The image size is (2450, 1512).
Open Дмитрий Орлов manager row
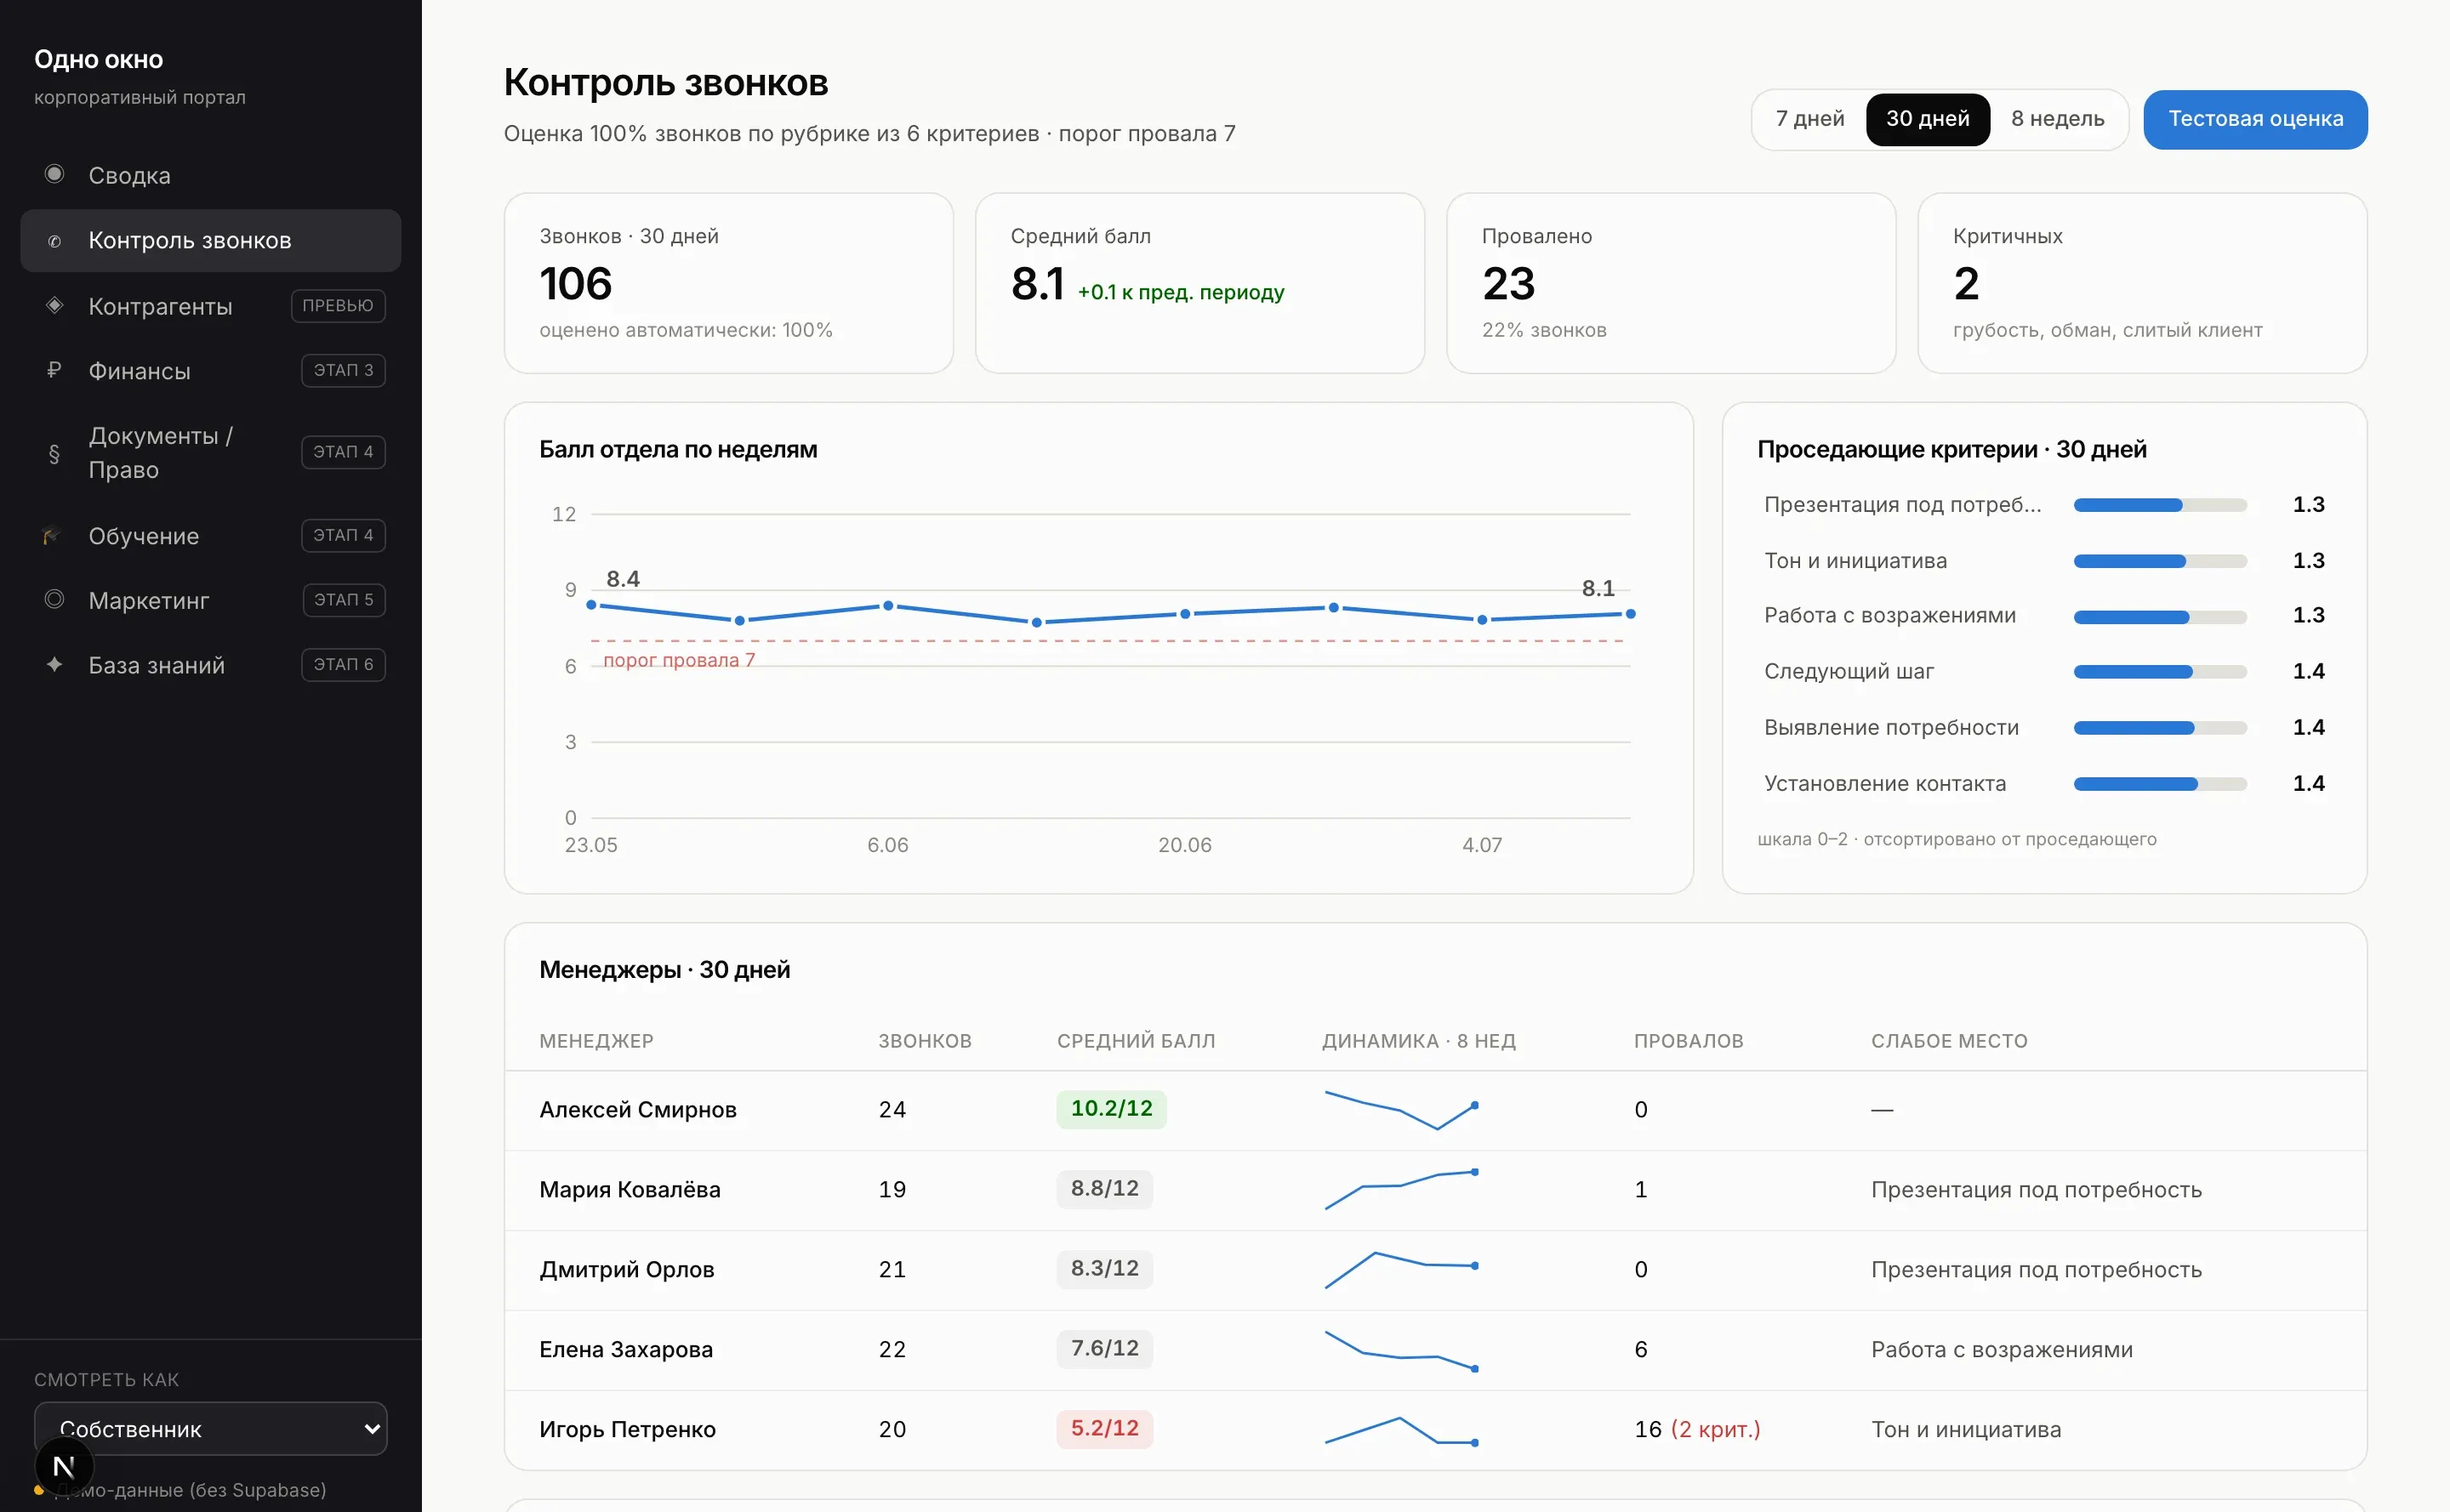pyautogui.click(x=1434, y=1270)
